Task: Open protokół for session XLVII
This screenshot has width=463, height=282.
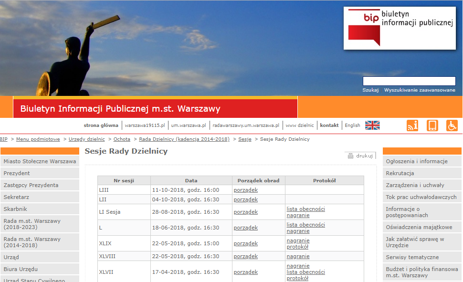Action: pos(297,278)
